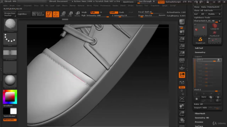Image resolution: width=227 pixels, height=127 pixels.
Task: Click Make PolyMesh3D button
Action: [x=211, y=7]
